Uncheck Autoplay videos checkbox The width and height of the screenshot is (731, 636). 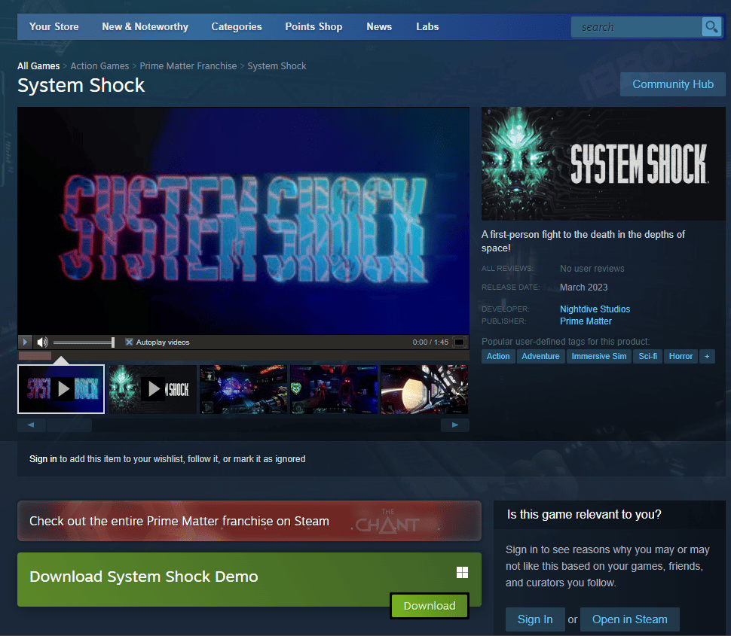coord(129,342)
